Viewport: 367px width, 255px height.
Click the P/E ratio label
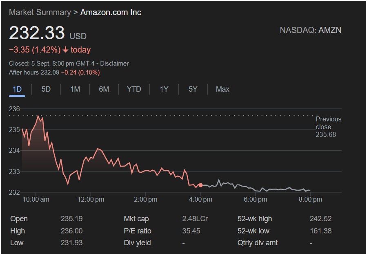tap(138, 231)
